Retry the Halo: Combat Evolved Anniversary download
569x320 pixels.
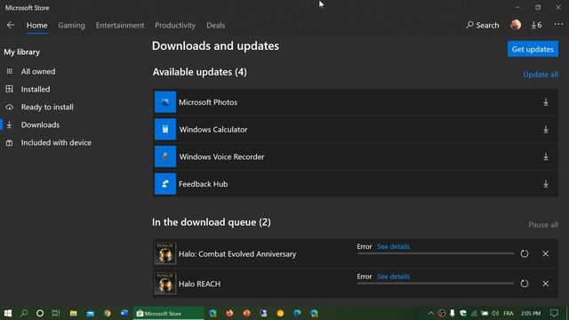point(525,253)
